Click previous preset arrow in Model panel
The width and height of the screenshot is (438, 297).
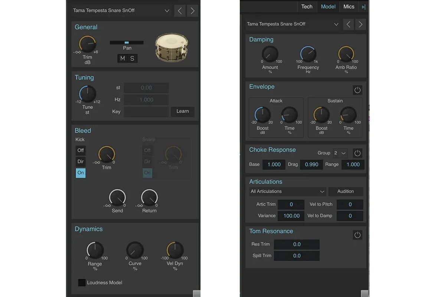[x=348, y=25]
